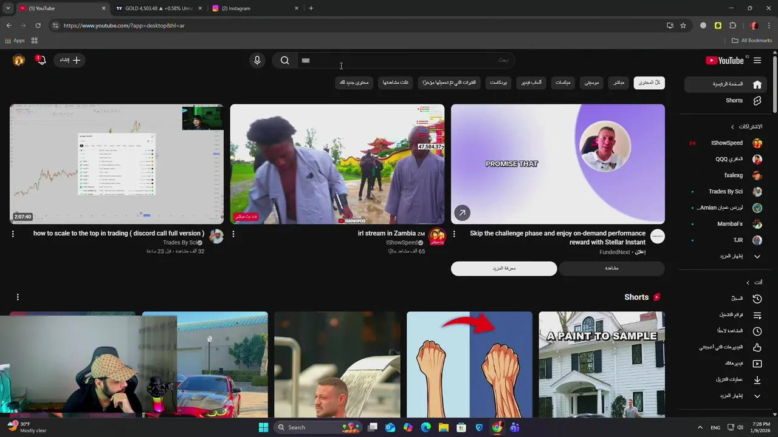Open the Subscriptions (الاشتراكات) section header
This screenshot has height=437, width=778.
pyautogui.click(x=746, y=126)
